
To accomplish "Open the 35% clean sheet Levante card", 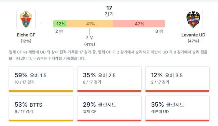I will (177, 108).
